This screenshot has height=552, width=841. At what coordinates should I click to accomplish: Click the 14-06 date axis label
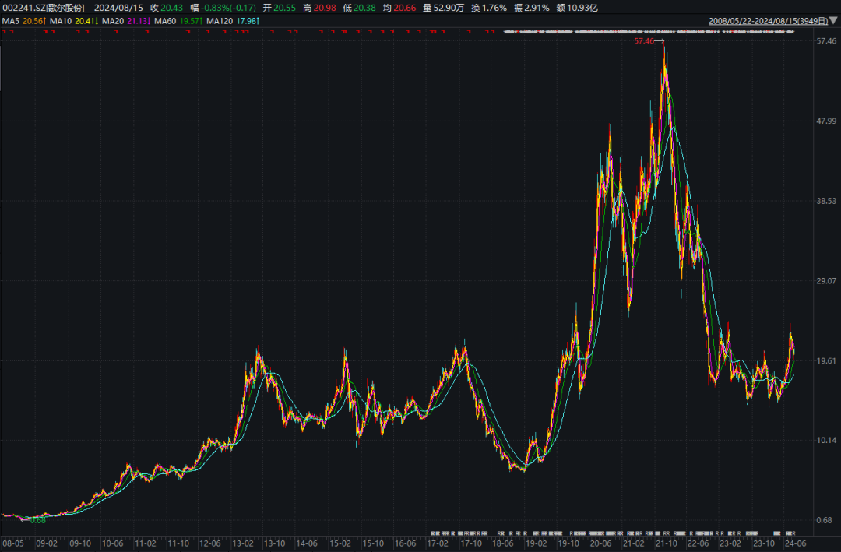click(307, 543)
